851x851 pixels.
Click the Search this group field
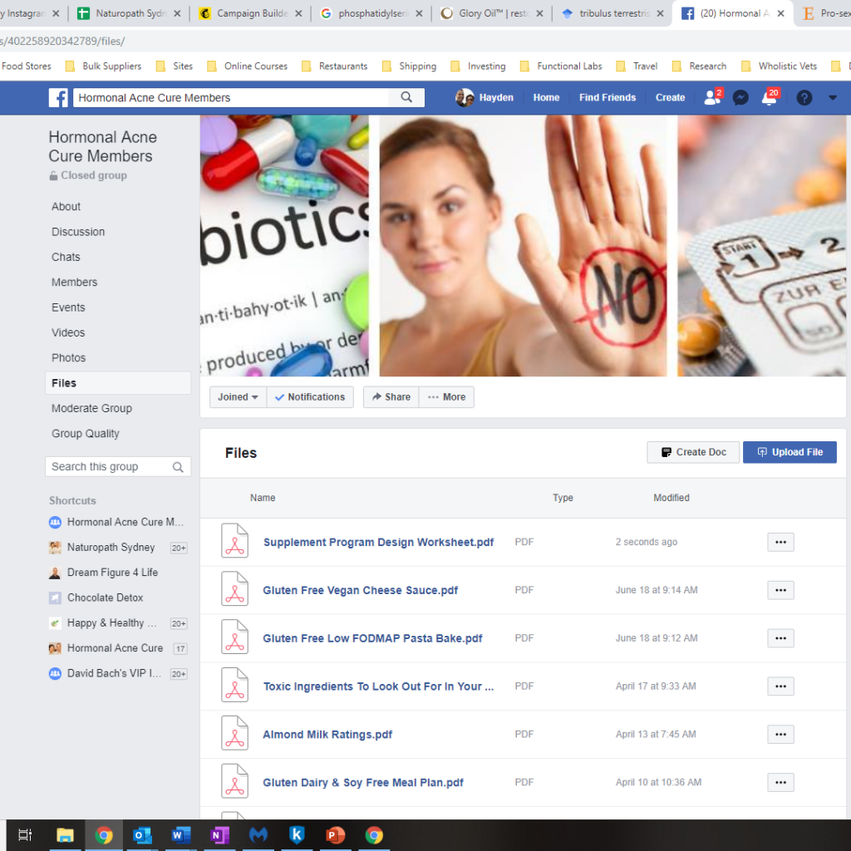point(110,467)
